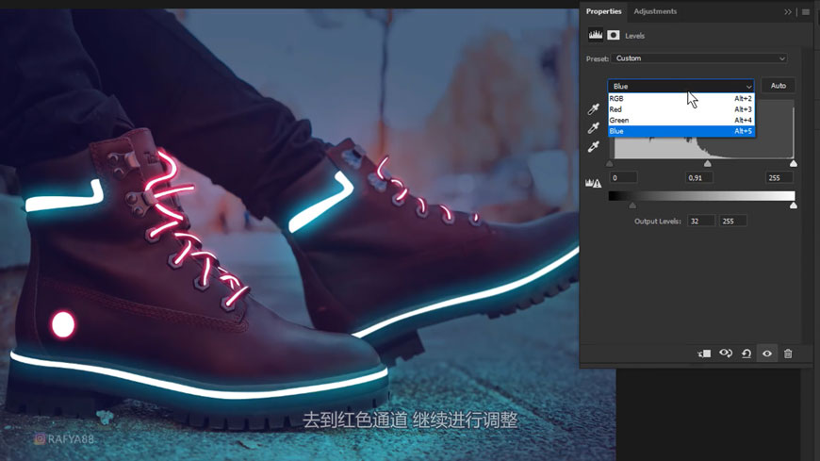The width and height of the screenshot is (820, 461).
Task: View previous state icon
Action: 726,354
